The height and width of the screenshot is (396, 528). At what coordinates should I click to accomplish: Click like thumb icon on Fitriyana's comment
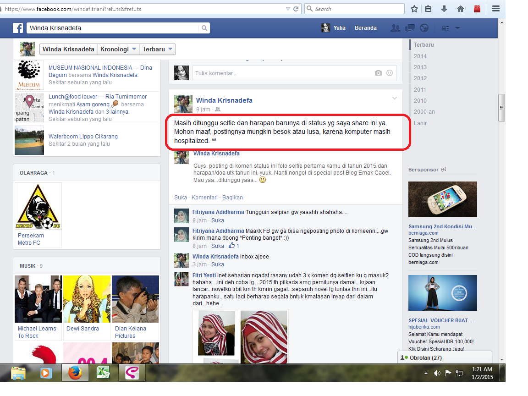pos(231,246)
